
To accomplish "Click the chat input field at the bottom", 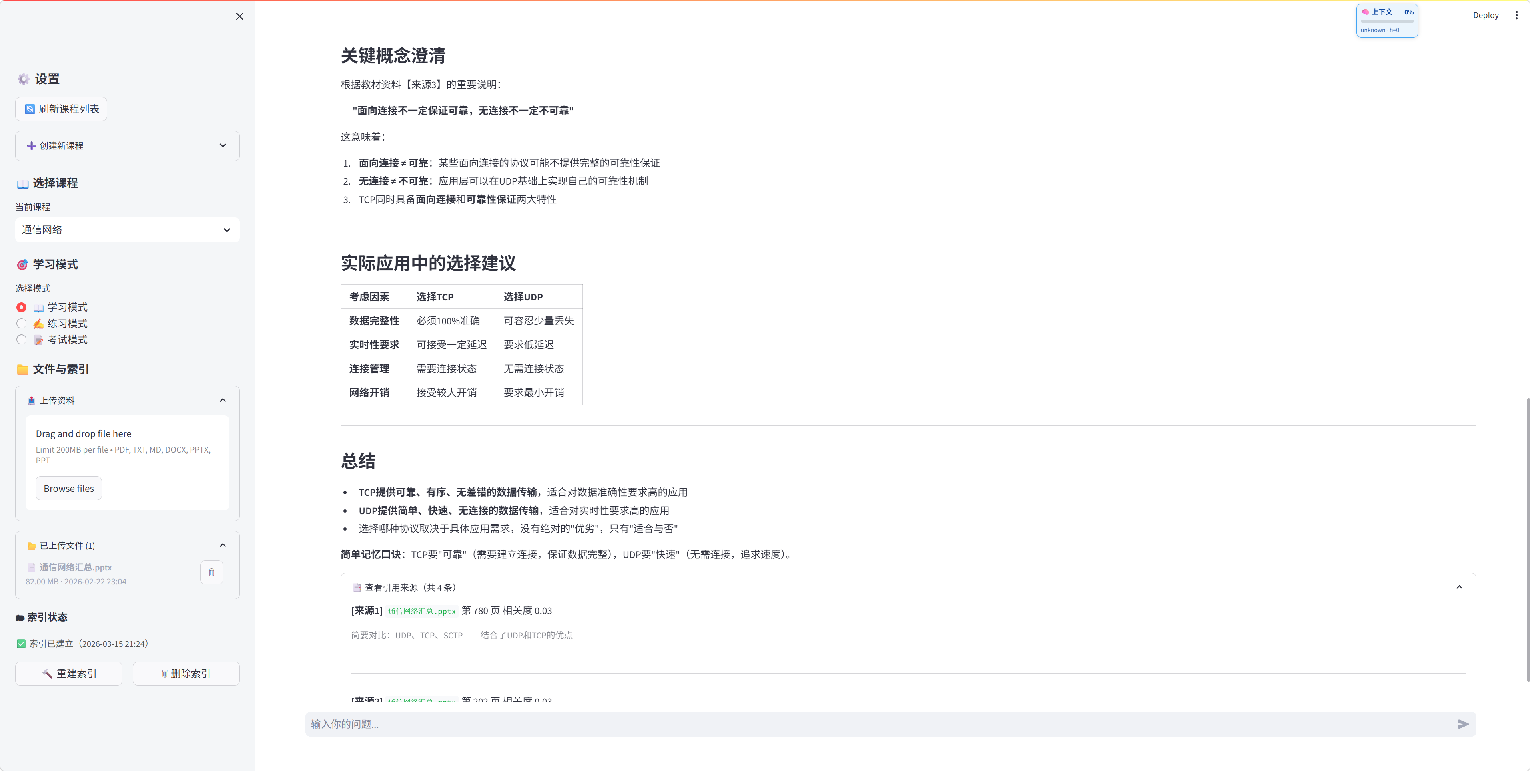I will click(x=832, y=724).
